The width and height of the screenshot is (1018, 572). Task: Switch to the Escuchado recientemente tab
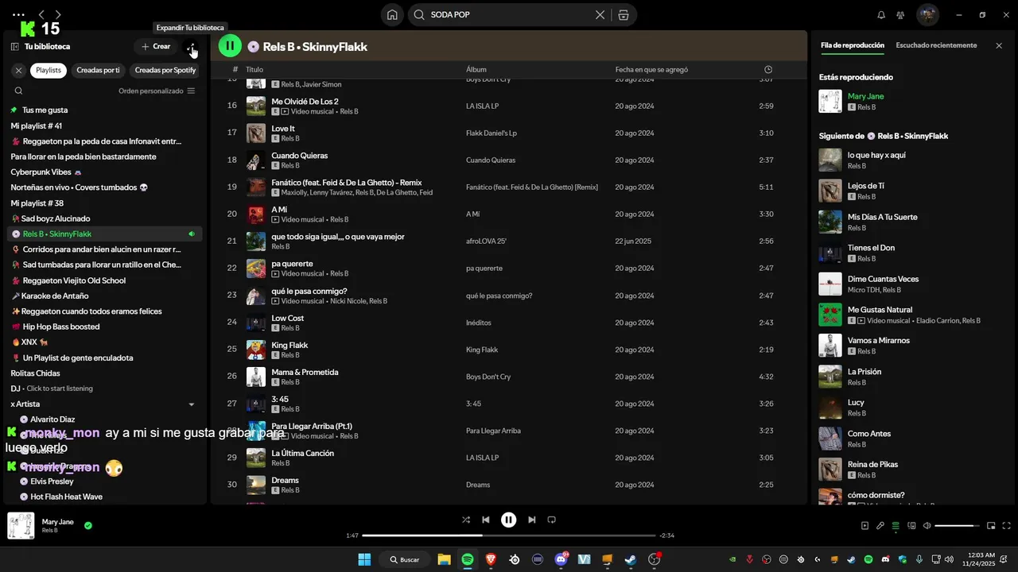coord(936,45)
